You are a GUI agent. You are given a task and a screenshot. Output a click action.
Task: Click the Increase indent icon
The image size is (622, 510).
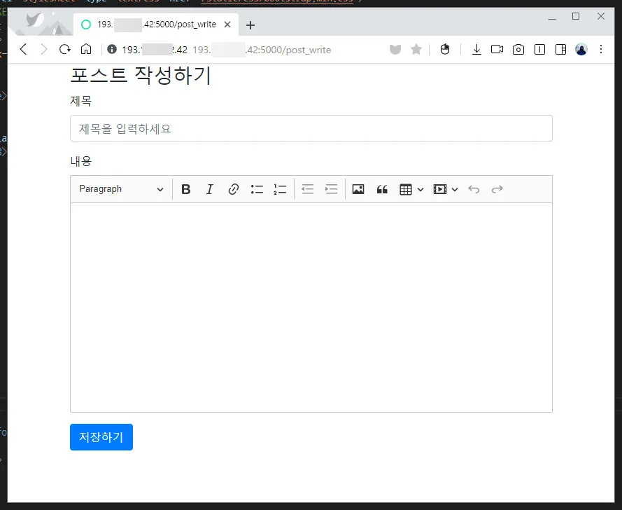tap(331, 188)
